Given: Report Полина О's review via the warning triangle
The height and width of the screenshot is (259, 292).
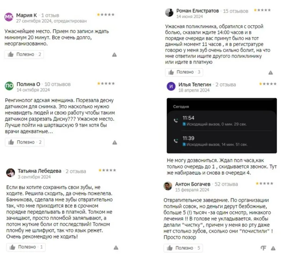Looking at the screenshot, I should click(114, 143).
